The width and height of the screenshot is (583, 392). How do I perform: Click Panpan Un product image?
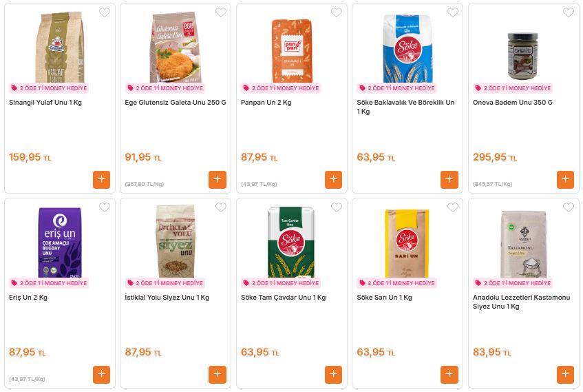click(x=292, y=50)
